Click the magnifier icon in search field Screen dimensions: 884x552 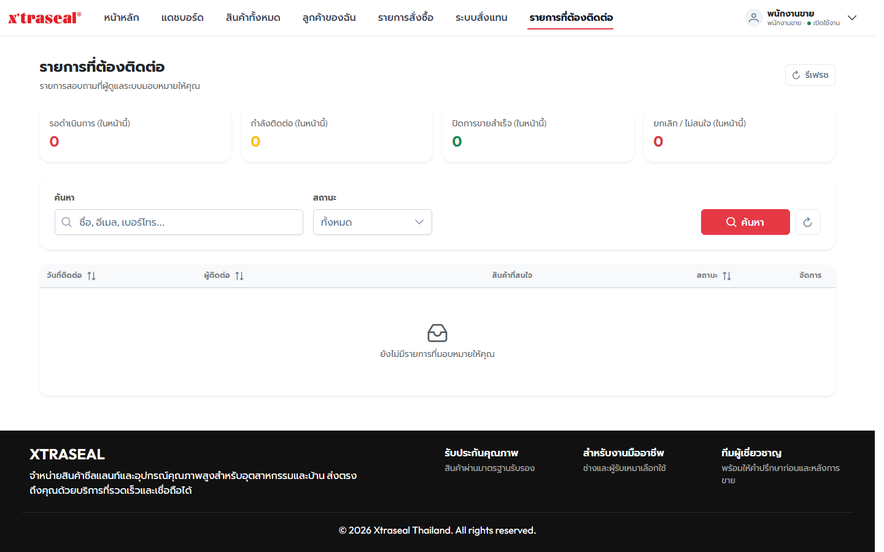[67, 222]
